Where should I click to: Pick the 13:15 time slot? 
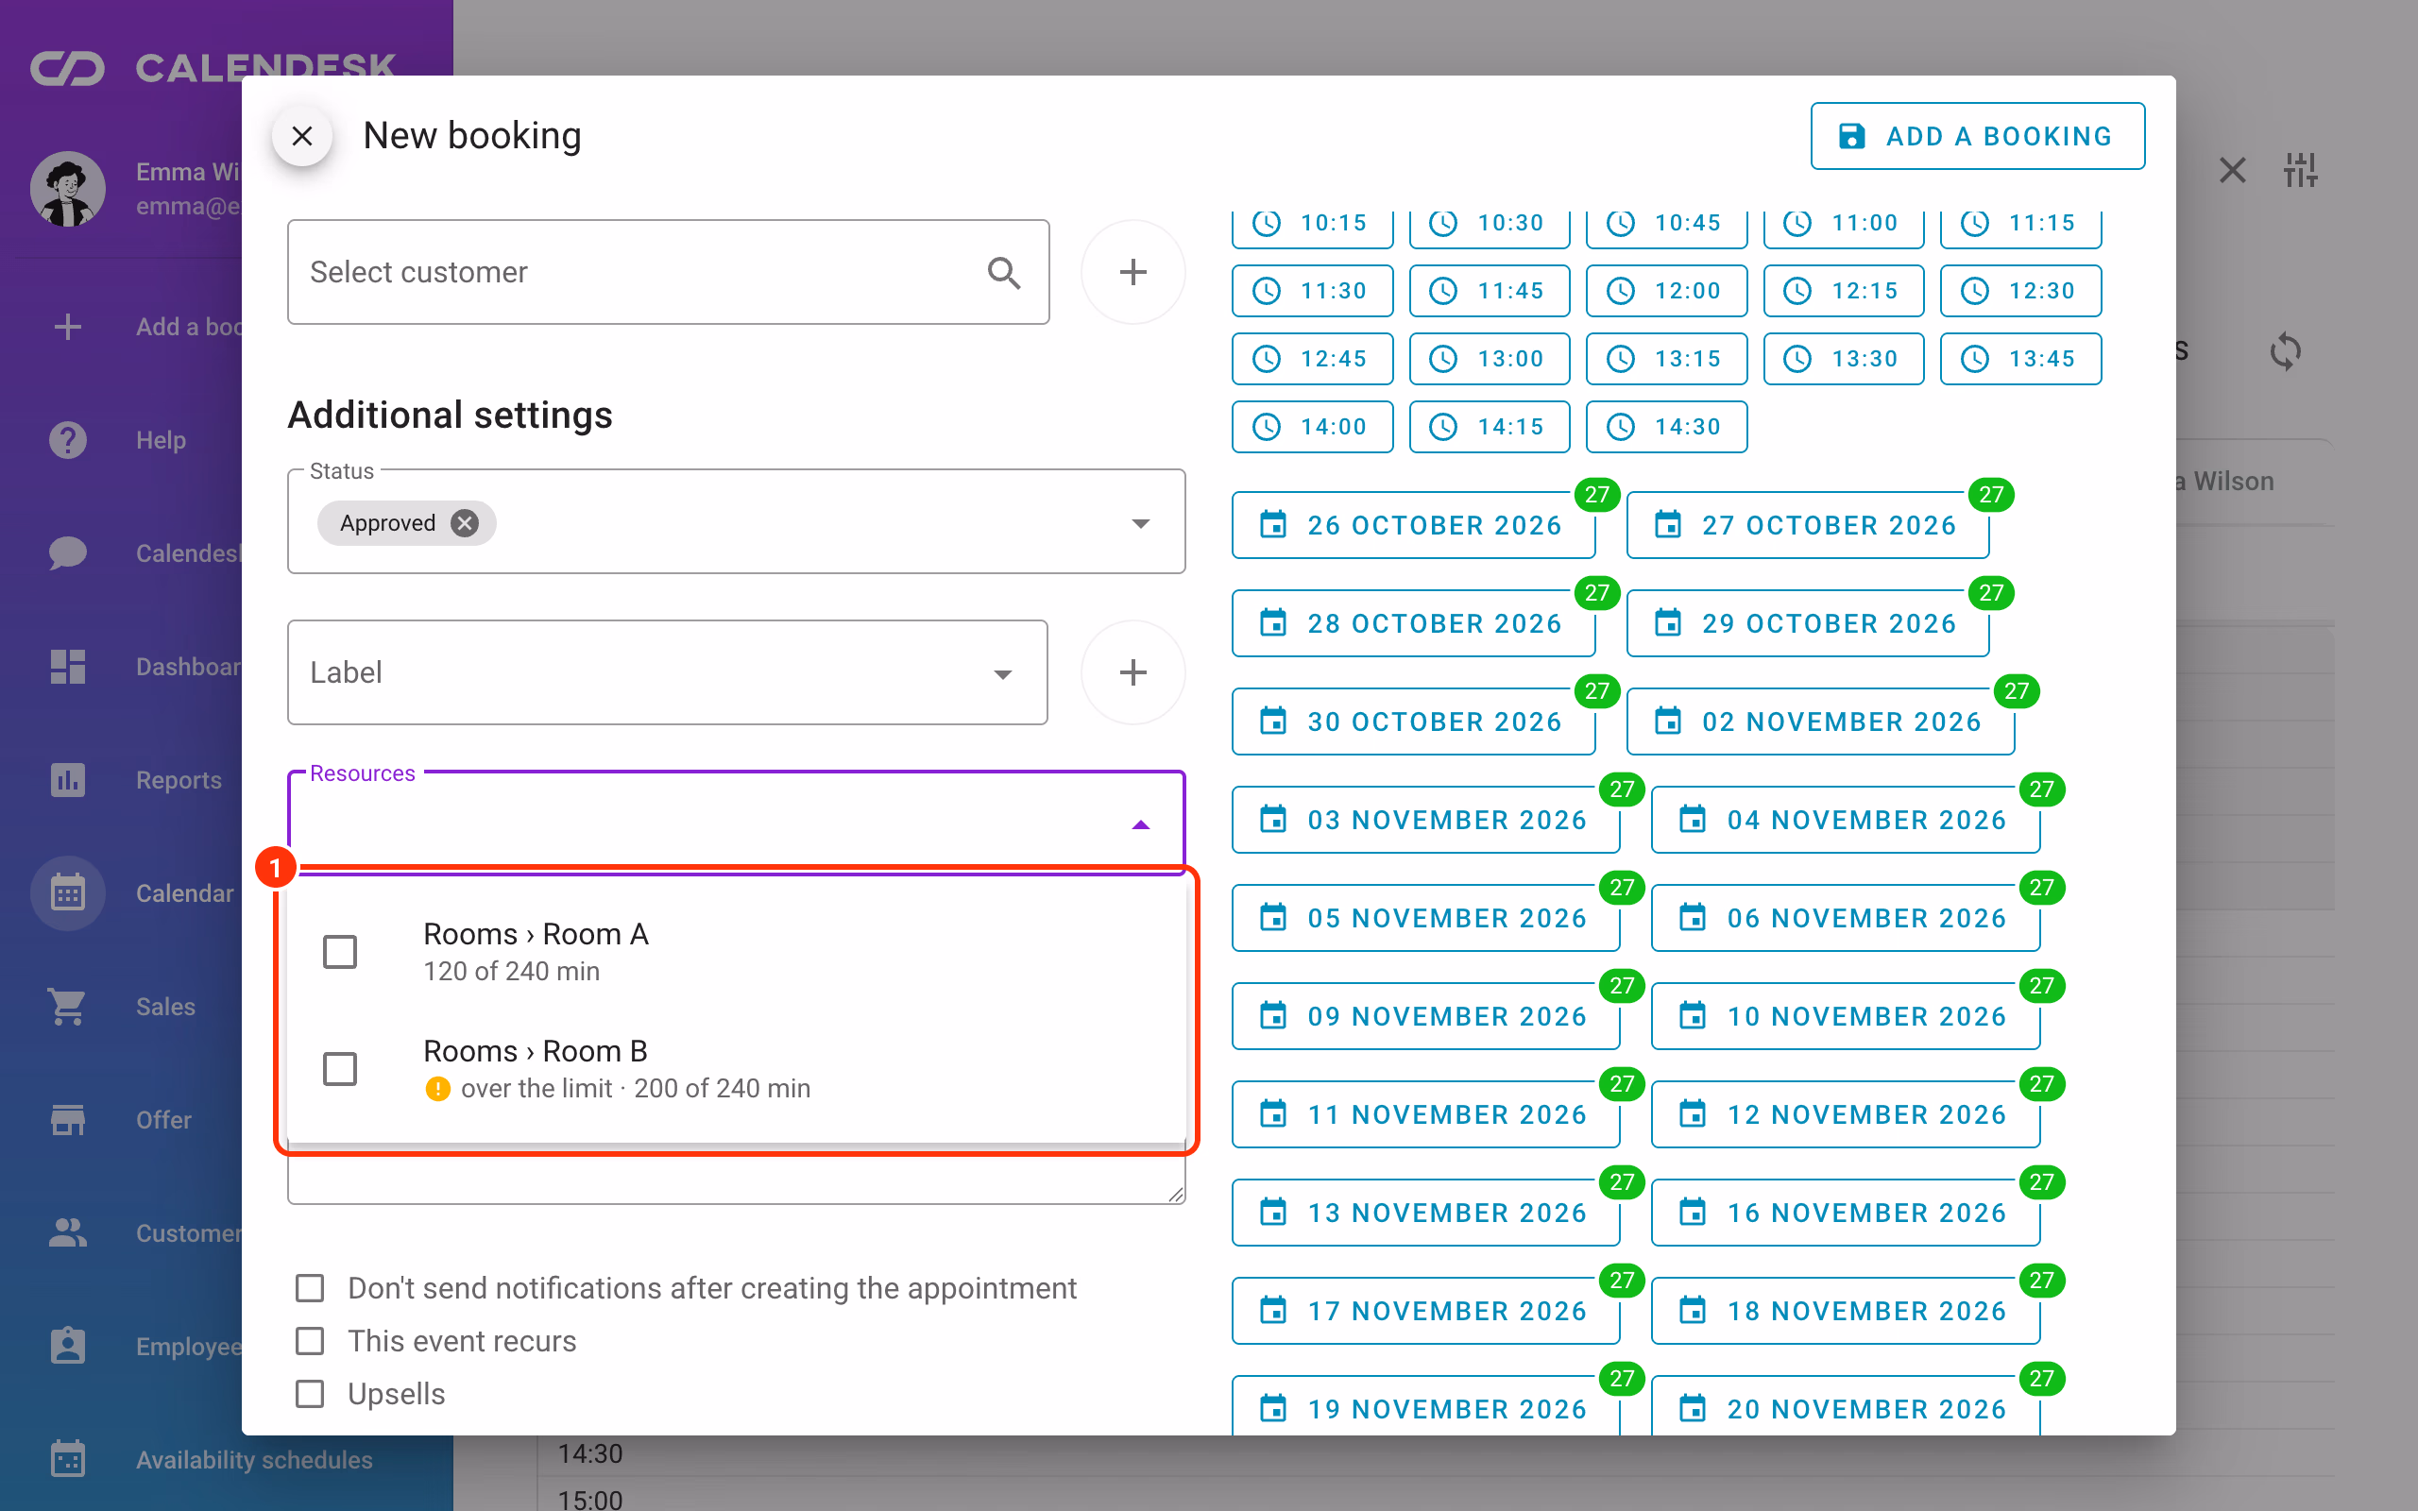[x=1665, y=359]
